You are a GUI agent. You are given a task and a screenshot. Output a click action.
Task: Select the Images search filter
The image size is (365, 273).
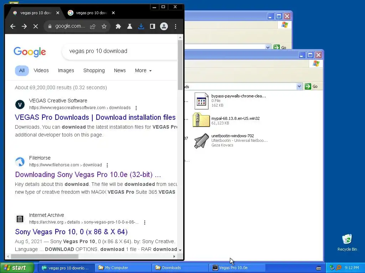tap(66, 71)
